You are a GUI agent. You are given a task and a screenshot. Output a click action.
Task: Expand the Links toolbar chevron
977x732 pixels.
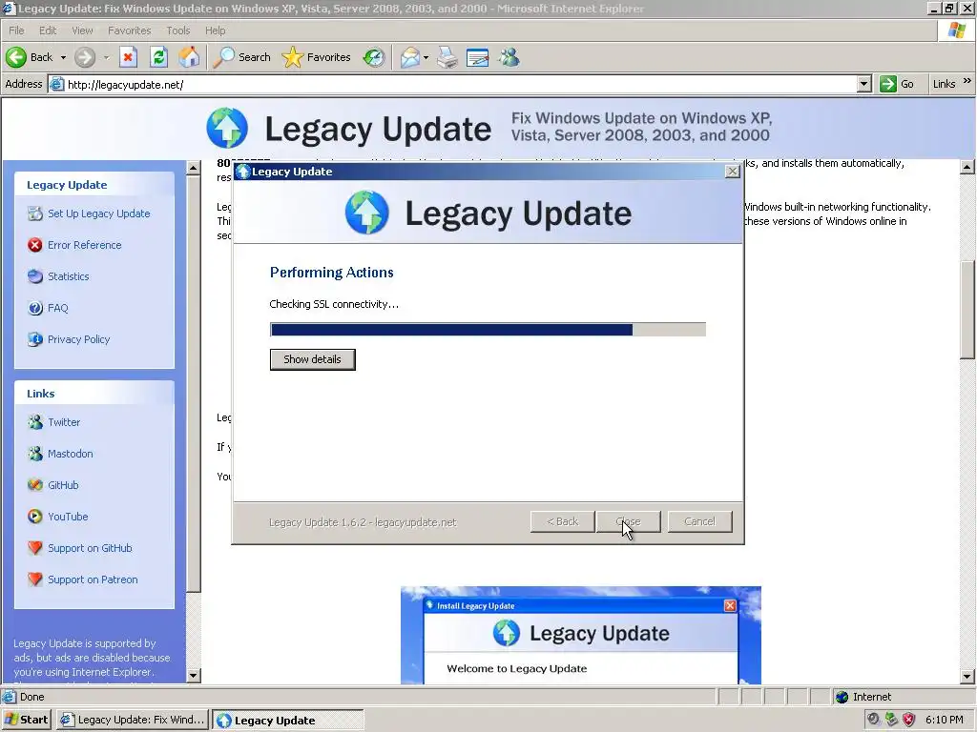click(x=967, y=81)
